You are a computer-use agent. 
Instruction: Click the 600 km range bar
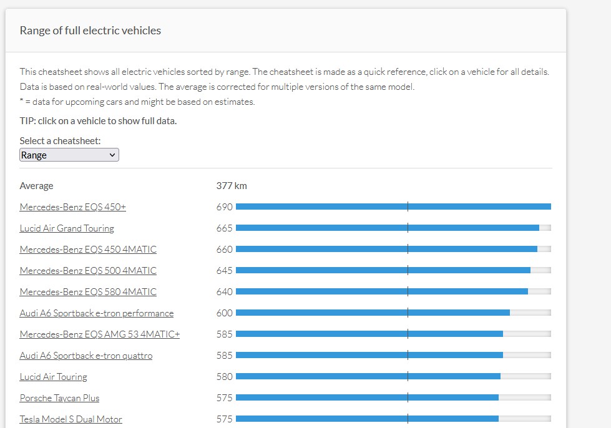[393, 313]
